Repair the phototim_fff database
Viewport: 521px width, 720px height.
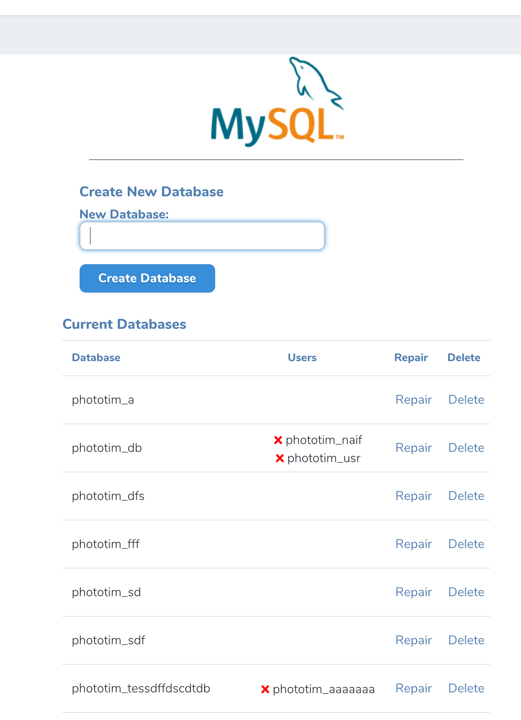[x=413, y=544]
